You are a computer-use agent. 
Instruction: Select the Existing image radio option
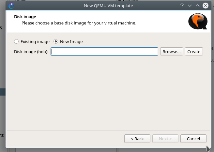(17, 42)
